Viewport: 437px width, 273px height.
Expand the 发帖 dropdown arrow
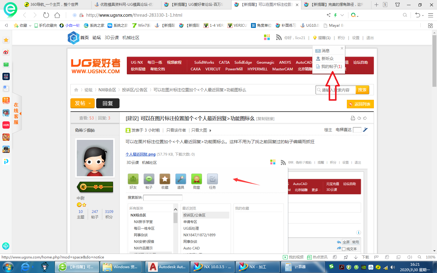tap(90, 103)
